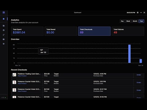147x110 pixels.
Task: Select the Day time range
Action: [122, 21]
